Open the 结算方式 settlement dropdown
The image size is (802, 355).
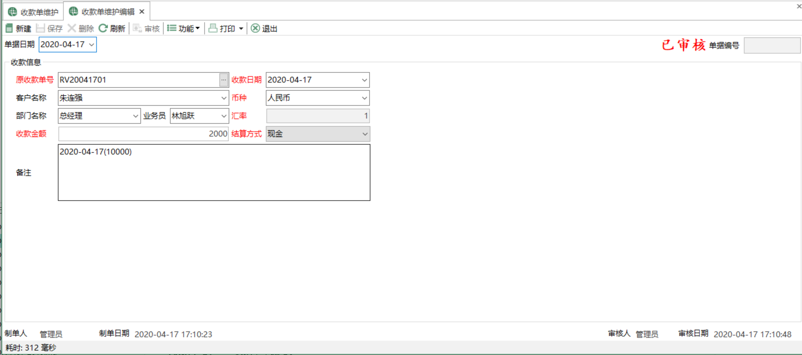click(364, 134)
